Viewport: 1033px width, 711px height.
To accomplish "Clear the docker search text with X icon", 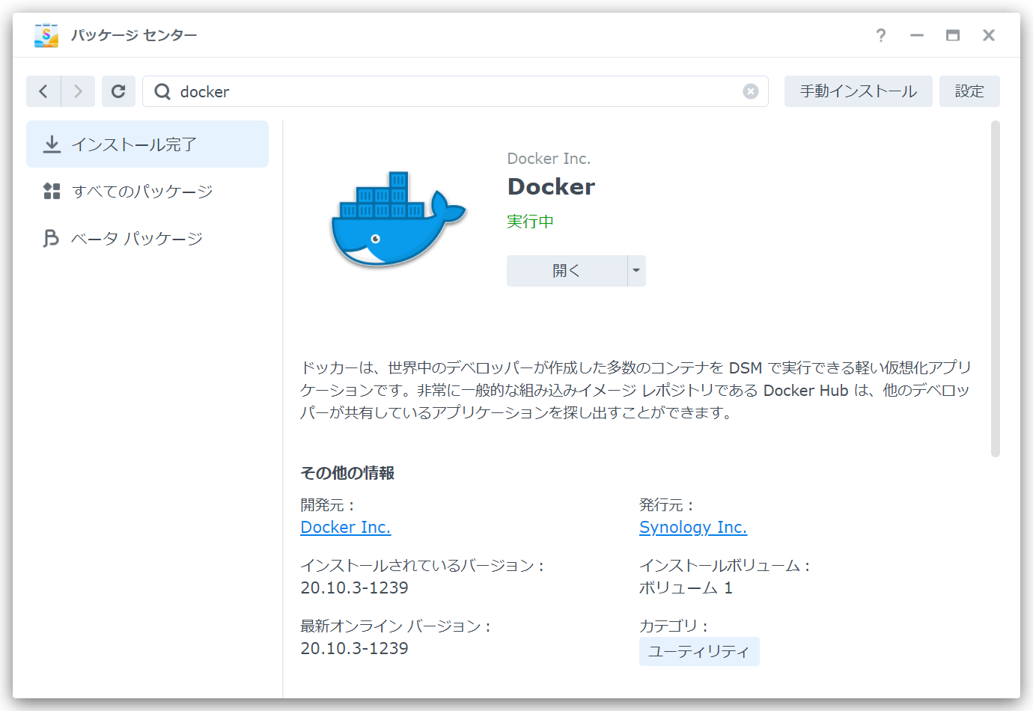I will (x=751, y=91).
